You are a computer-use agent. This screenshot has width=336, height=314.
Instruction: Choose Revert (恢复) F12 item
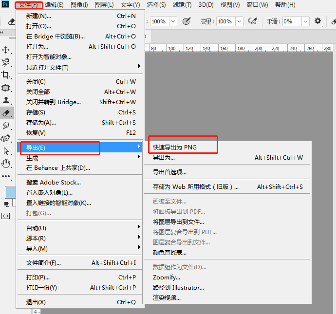coord(80,133)
